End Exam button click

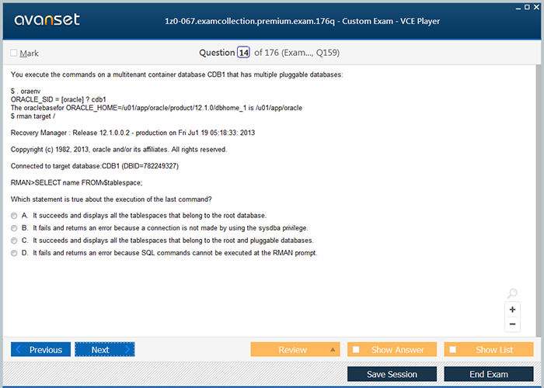[489, 374]
